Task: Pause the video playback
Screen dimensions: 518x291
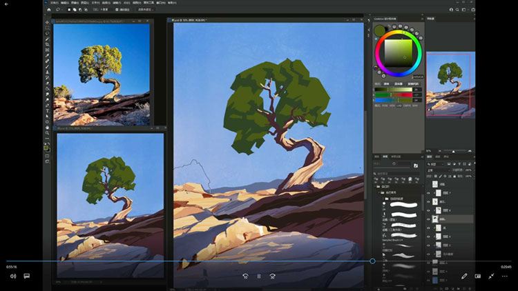Action: click(x=259, y=276)
